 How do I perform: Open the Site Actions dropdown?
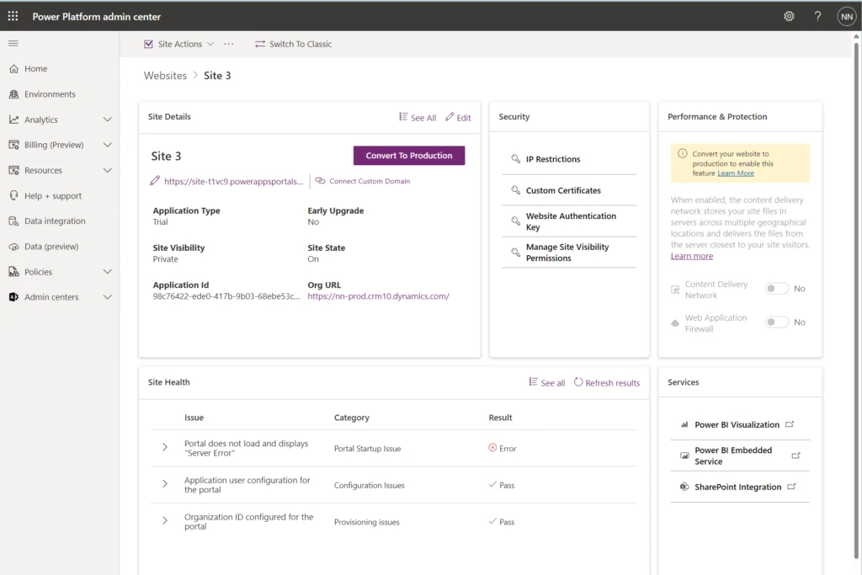tap(210, 43)
